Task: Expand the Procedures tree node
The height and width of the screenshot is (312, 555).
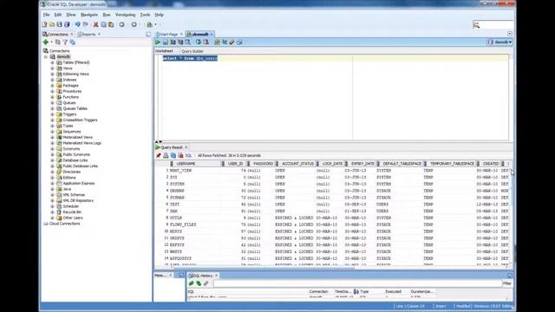Action: tap(52, 91)
